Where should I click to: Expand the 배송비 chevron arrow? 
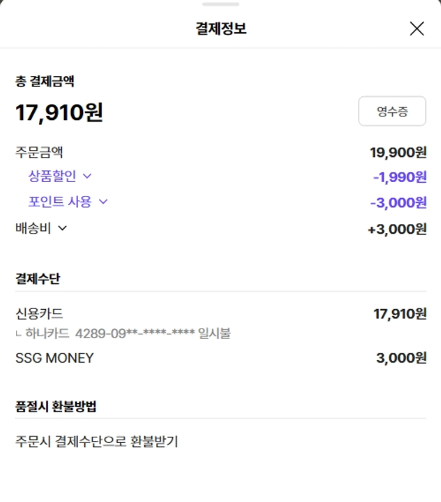click(62, 228)
